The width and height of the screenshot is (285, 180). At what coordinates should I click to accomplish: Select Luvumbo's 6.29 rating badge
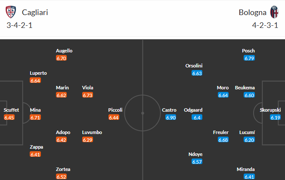click(x=87, y=140)
